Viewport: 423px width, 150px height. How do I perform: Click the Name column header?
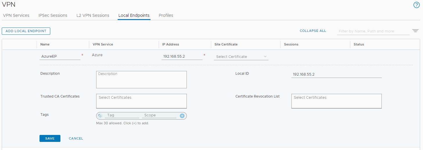point(45,44)
